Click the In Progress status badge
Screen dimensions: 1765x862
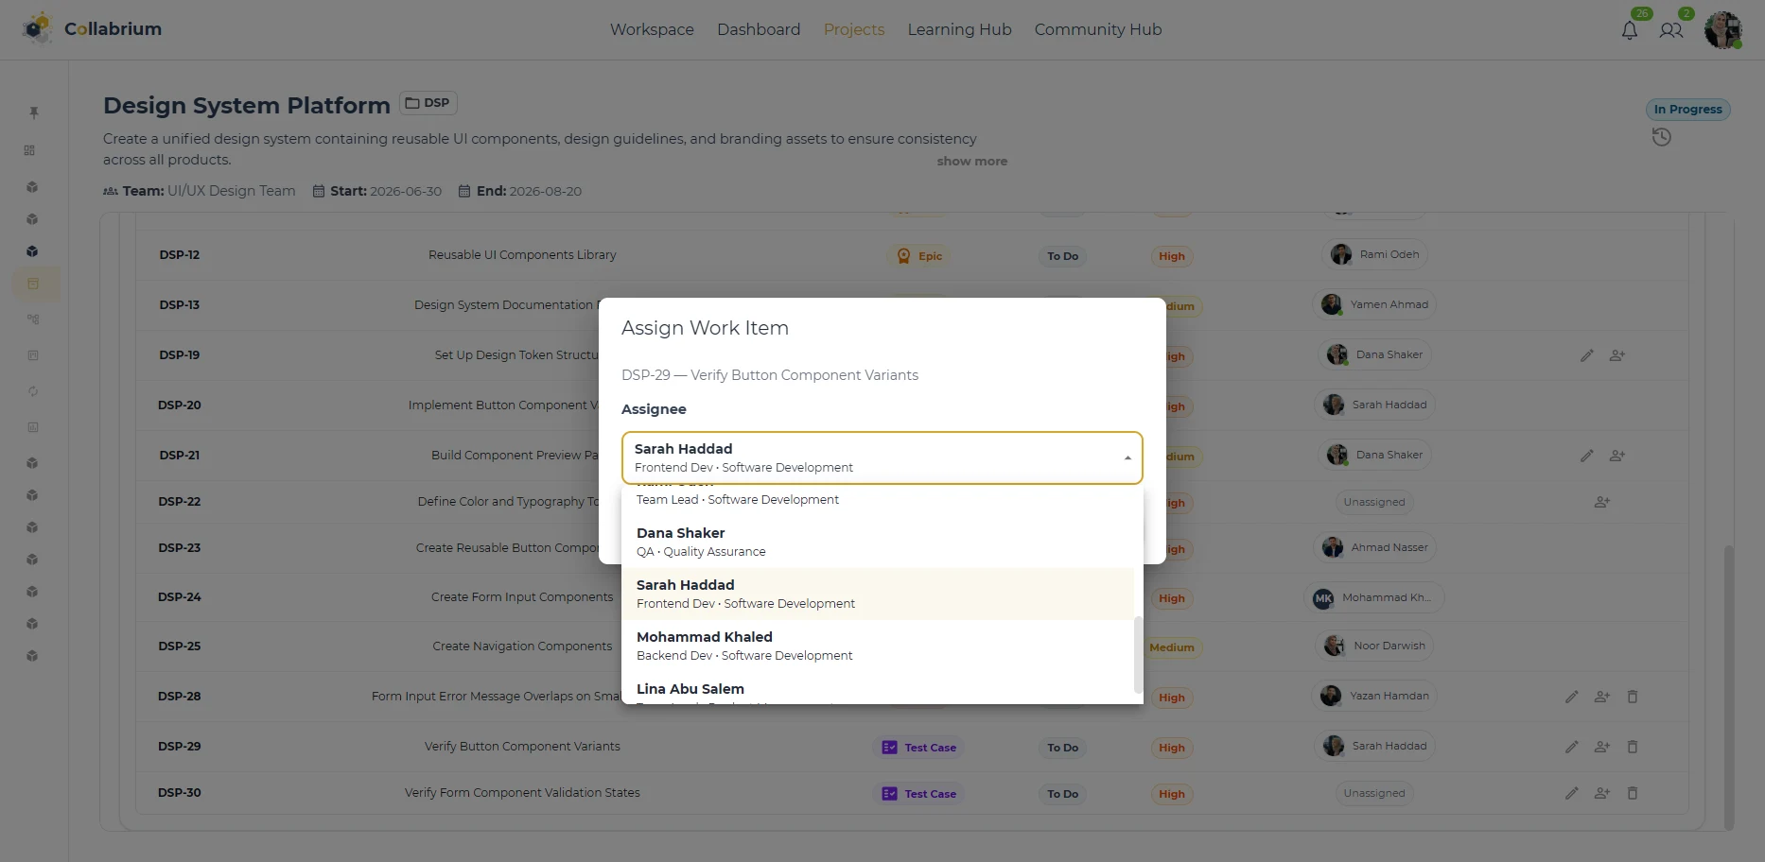[1687, 110]
